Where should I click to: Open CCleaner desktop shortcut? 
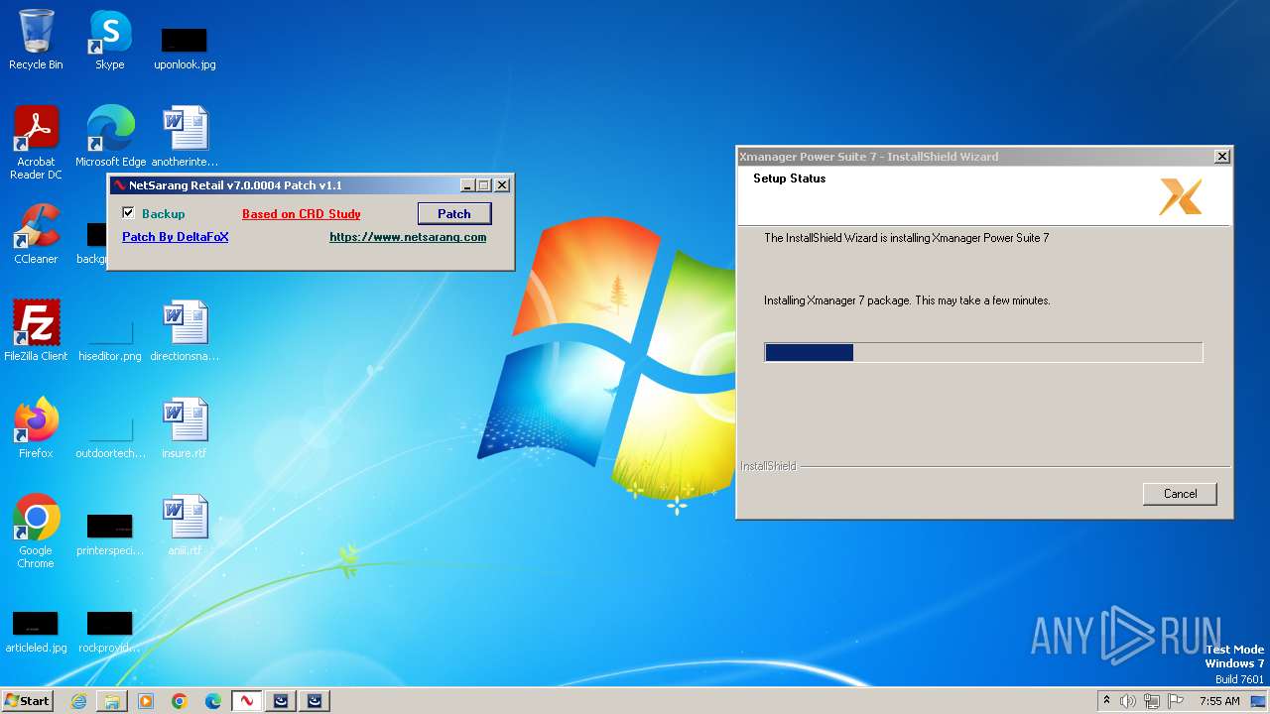pyautogui.click(x=36, y=233)
